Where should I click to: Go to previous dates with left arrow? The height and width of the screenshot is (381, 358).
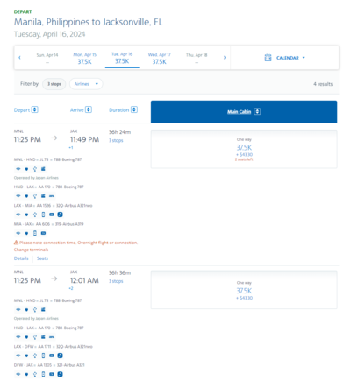coord(19,58)
